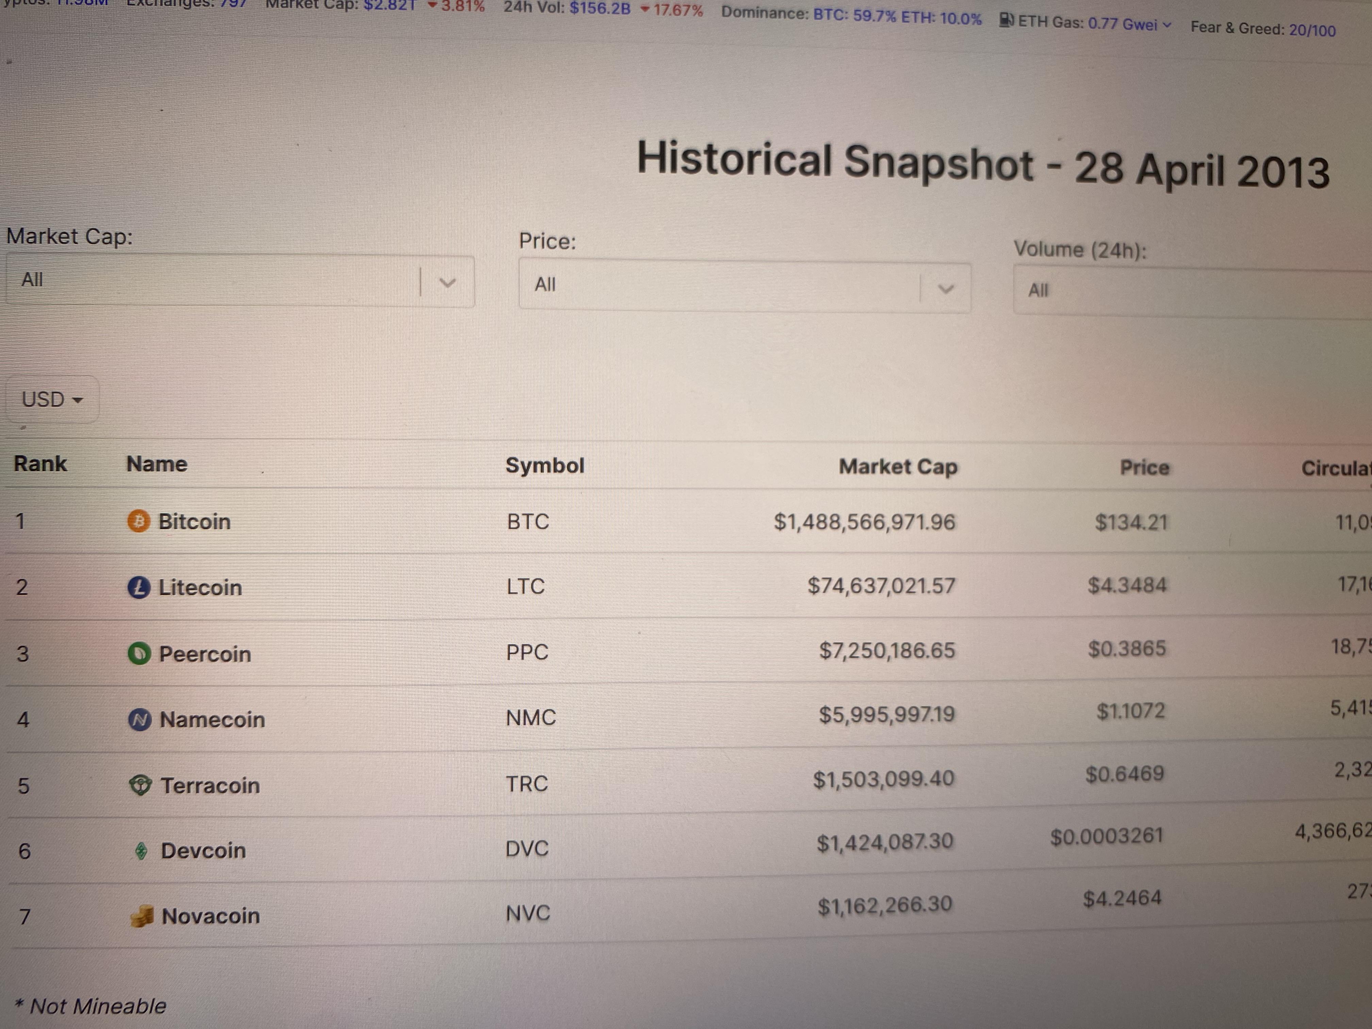
Task: Open the Terracoin name link
Action: tap(211, 785)
